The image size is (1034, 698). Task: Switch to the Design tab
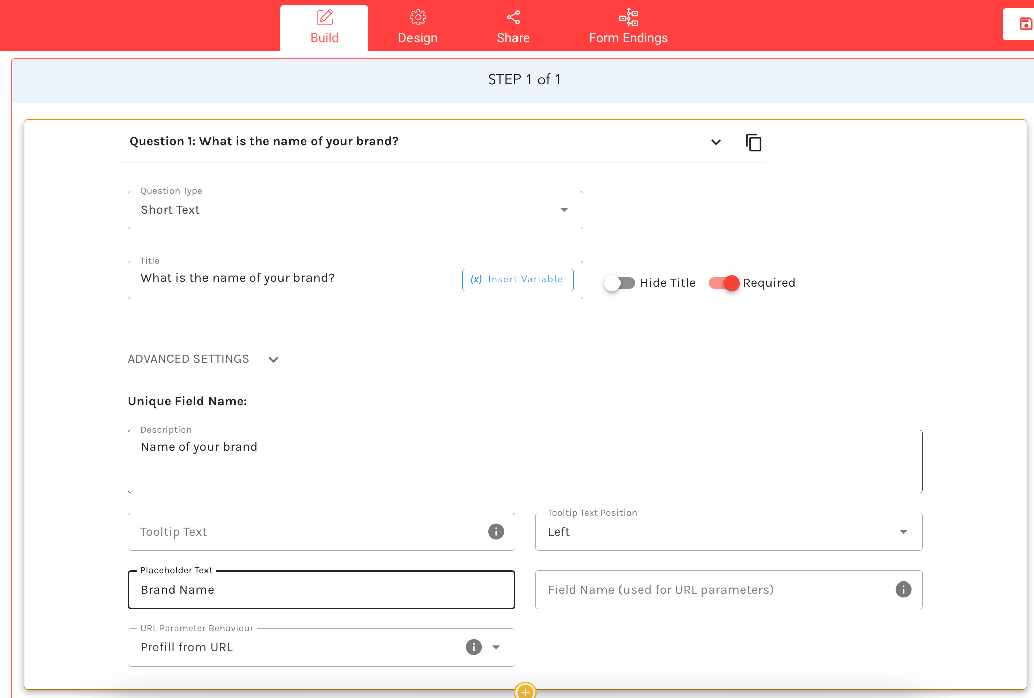tap(418, 27)
